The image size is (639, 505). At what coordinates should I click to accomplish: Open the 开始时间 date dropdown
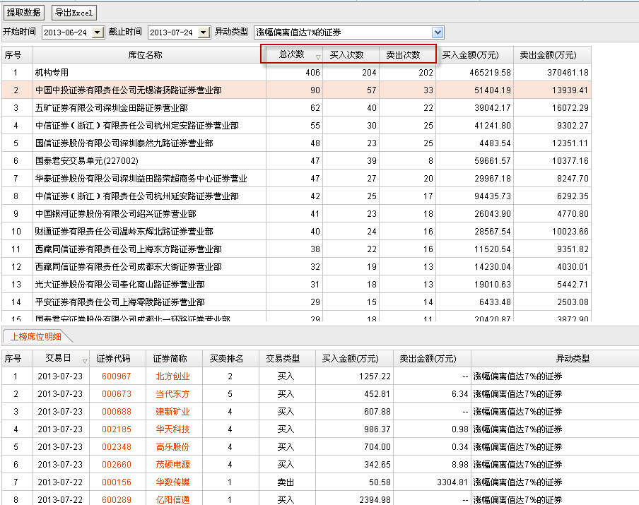[98, 32]
